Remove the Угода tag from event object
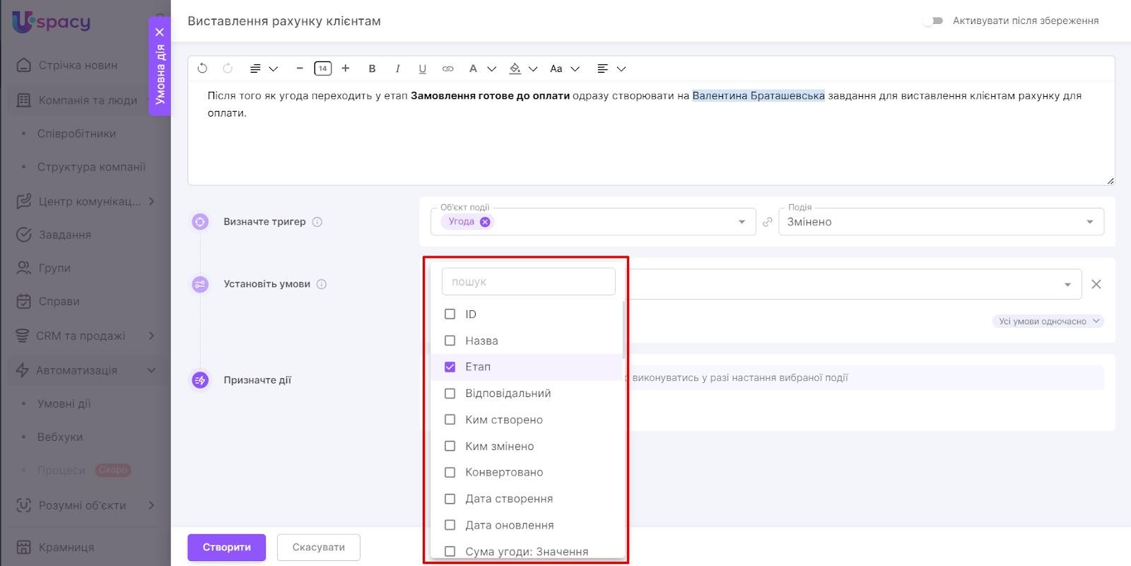Image resolution: width=1131 pixels, height=566 pixels. (485, 222)
